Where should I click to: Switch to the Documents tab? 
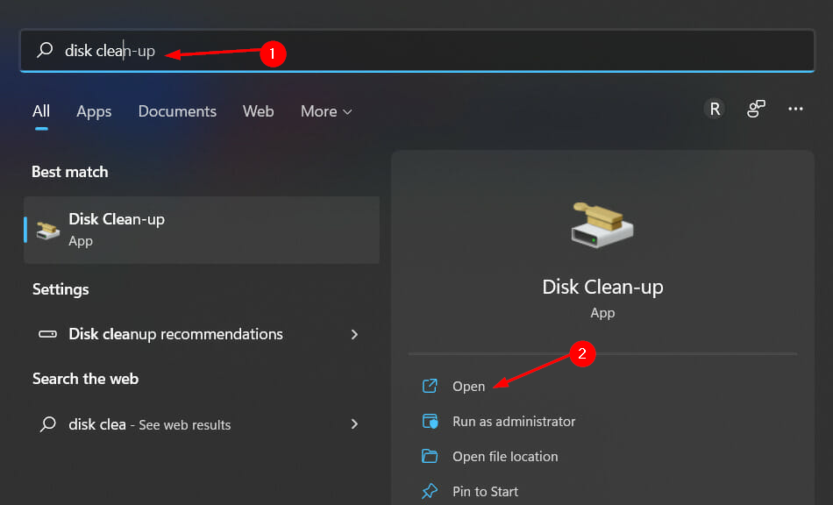click(x=176, y=111)
